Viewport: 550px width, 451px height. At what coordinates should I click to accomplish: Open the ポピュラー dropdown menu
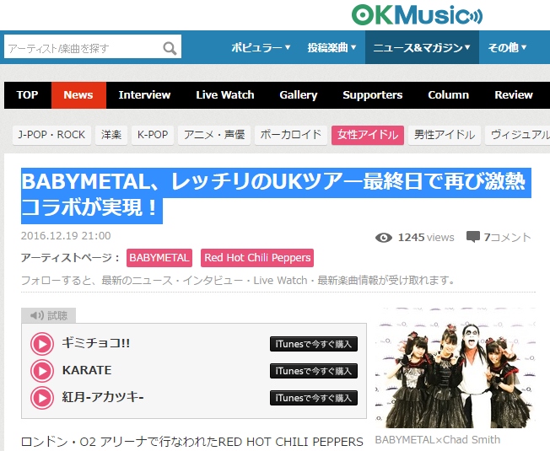pyautogui.click(x=261, y=47)
